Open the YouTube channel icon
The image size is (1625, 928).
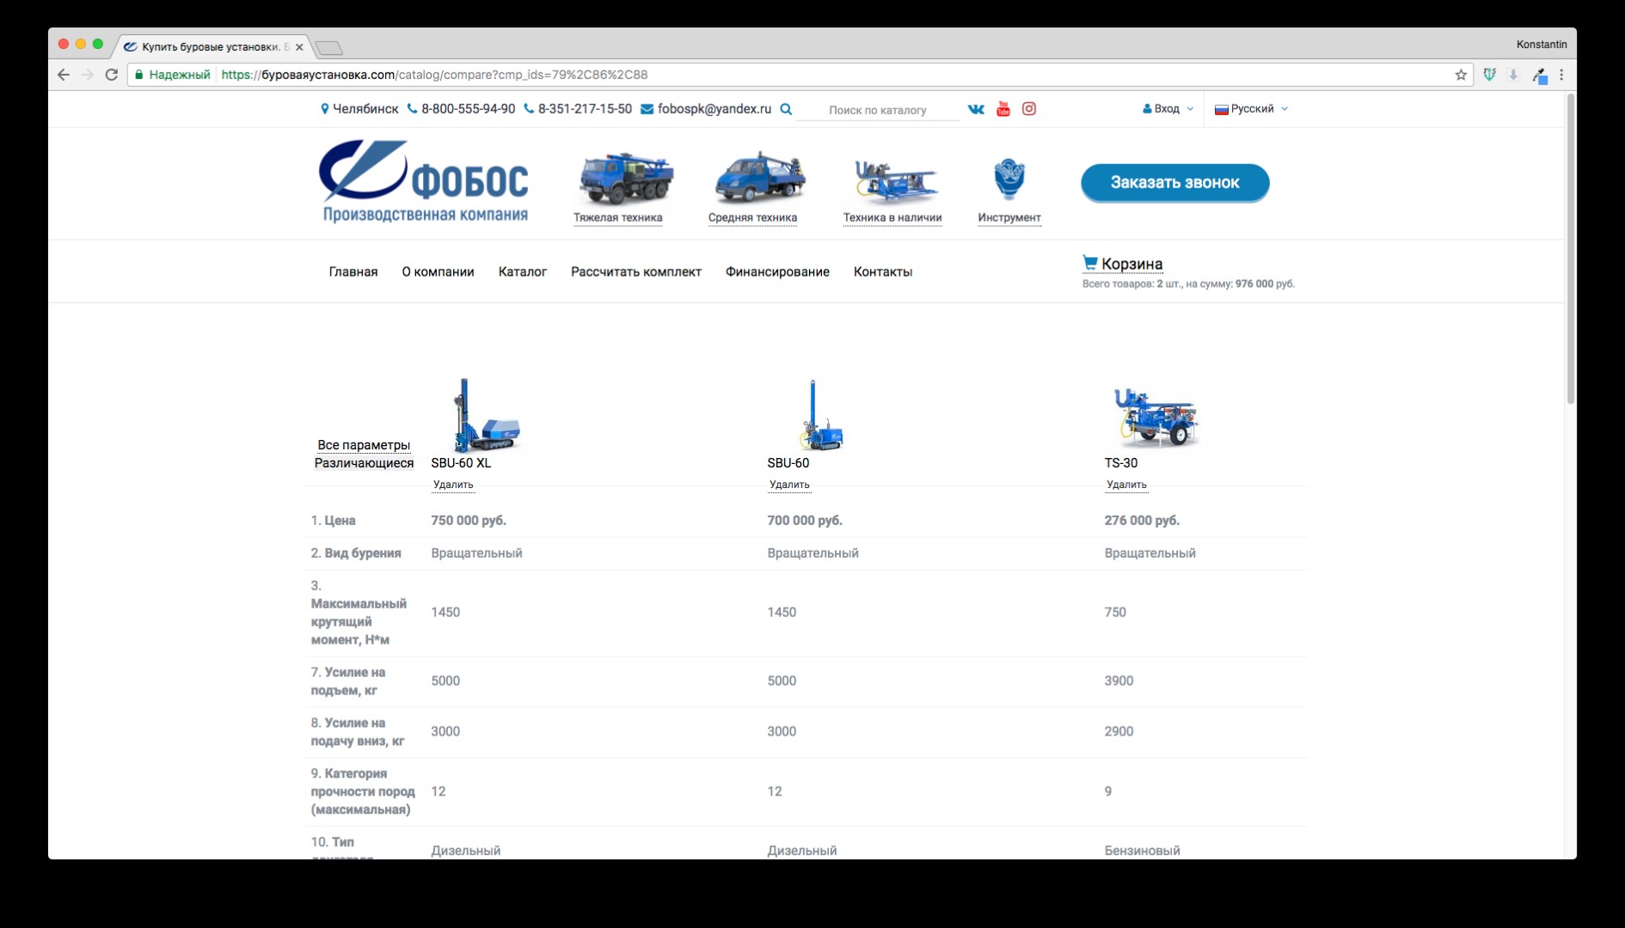click(x=1003, y=109)
